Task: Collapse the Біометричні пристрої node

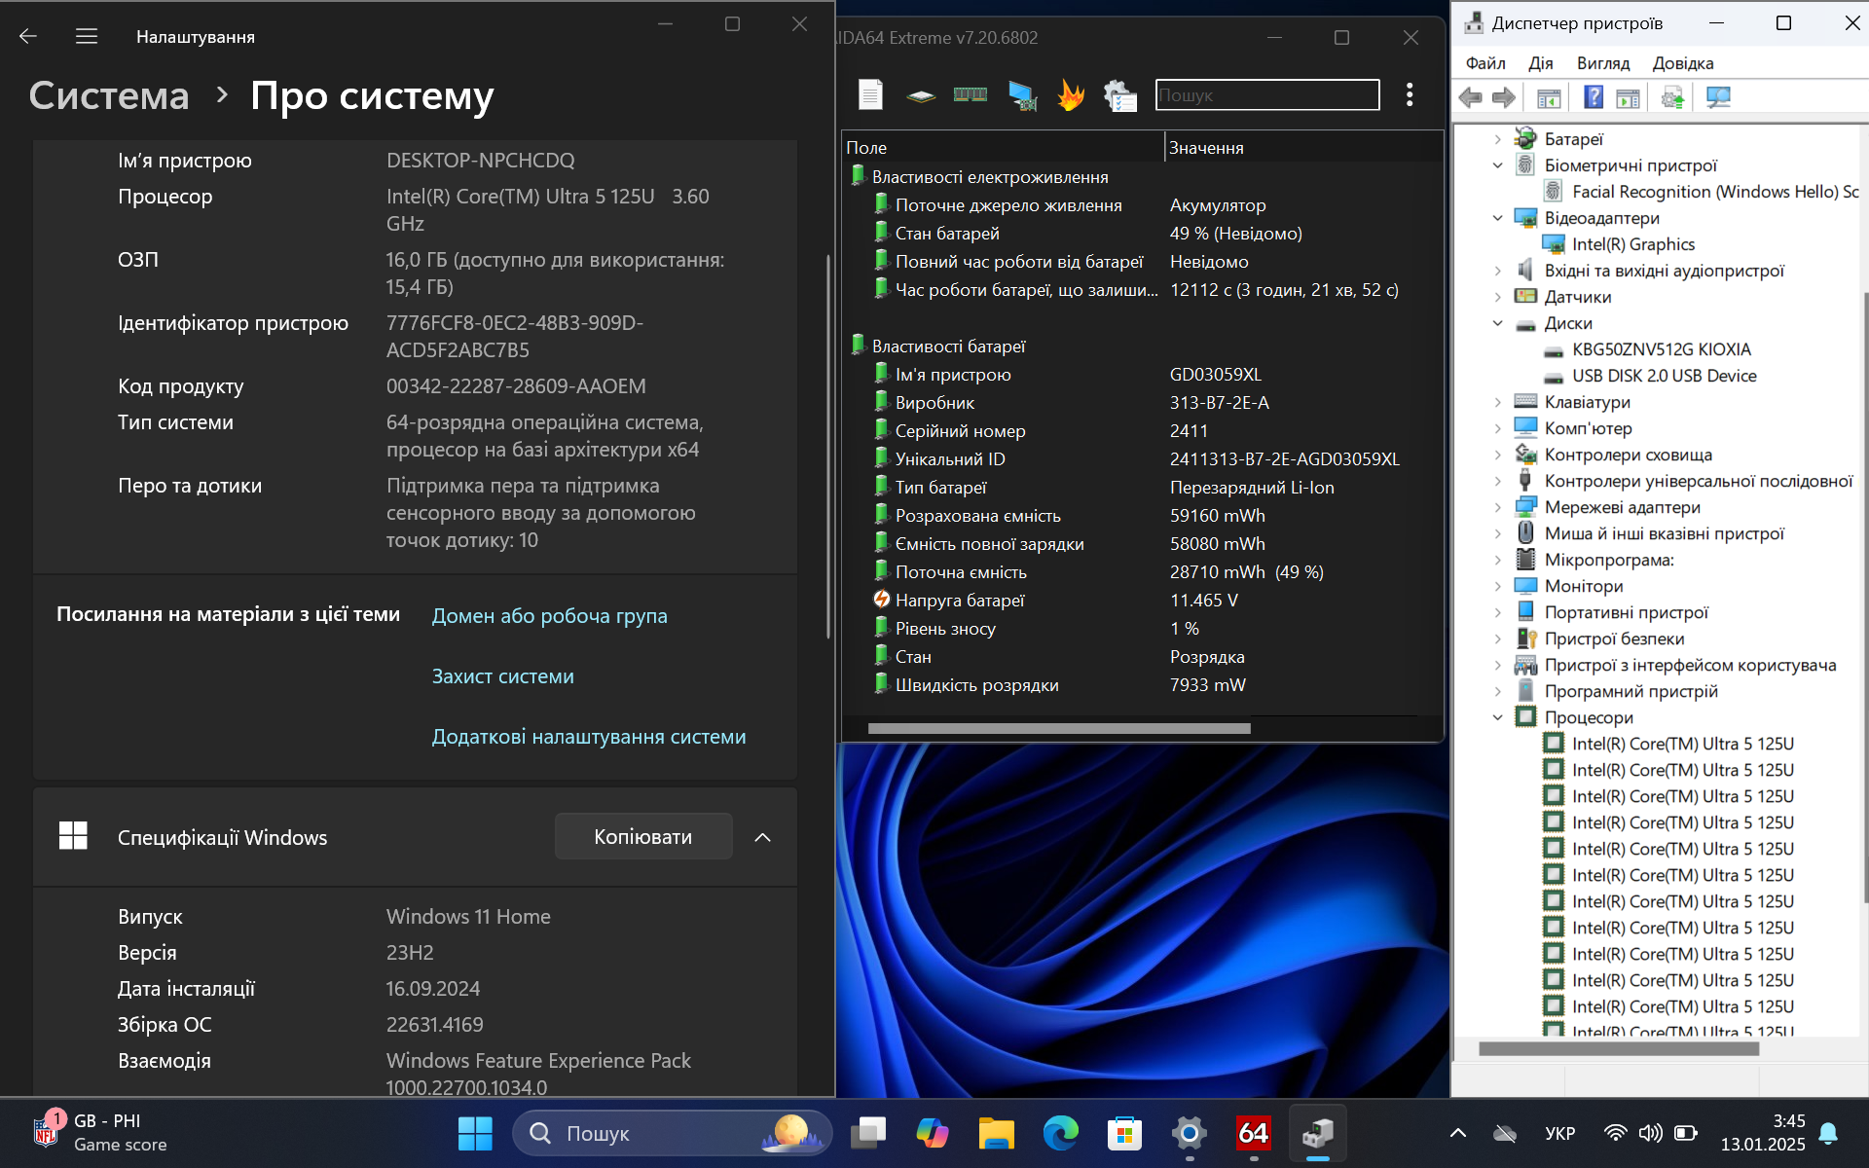Action: click(x=1497, y=165)
